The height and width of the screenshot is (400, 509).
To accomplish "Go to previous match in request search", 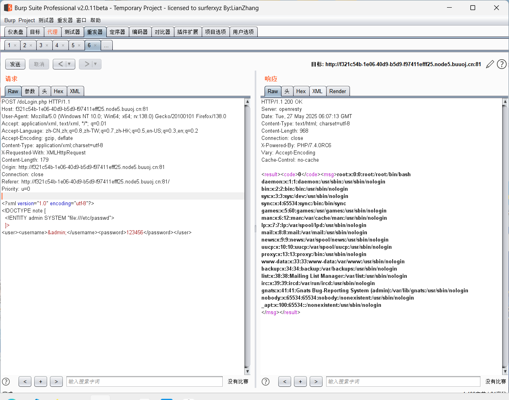I will (25, 381).
